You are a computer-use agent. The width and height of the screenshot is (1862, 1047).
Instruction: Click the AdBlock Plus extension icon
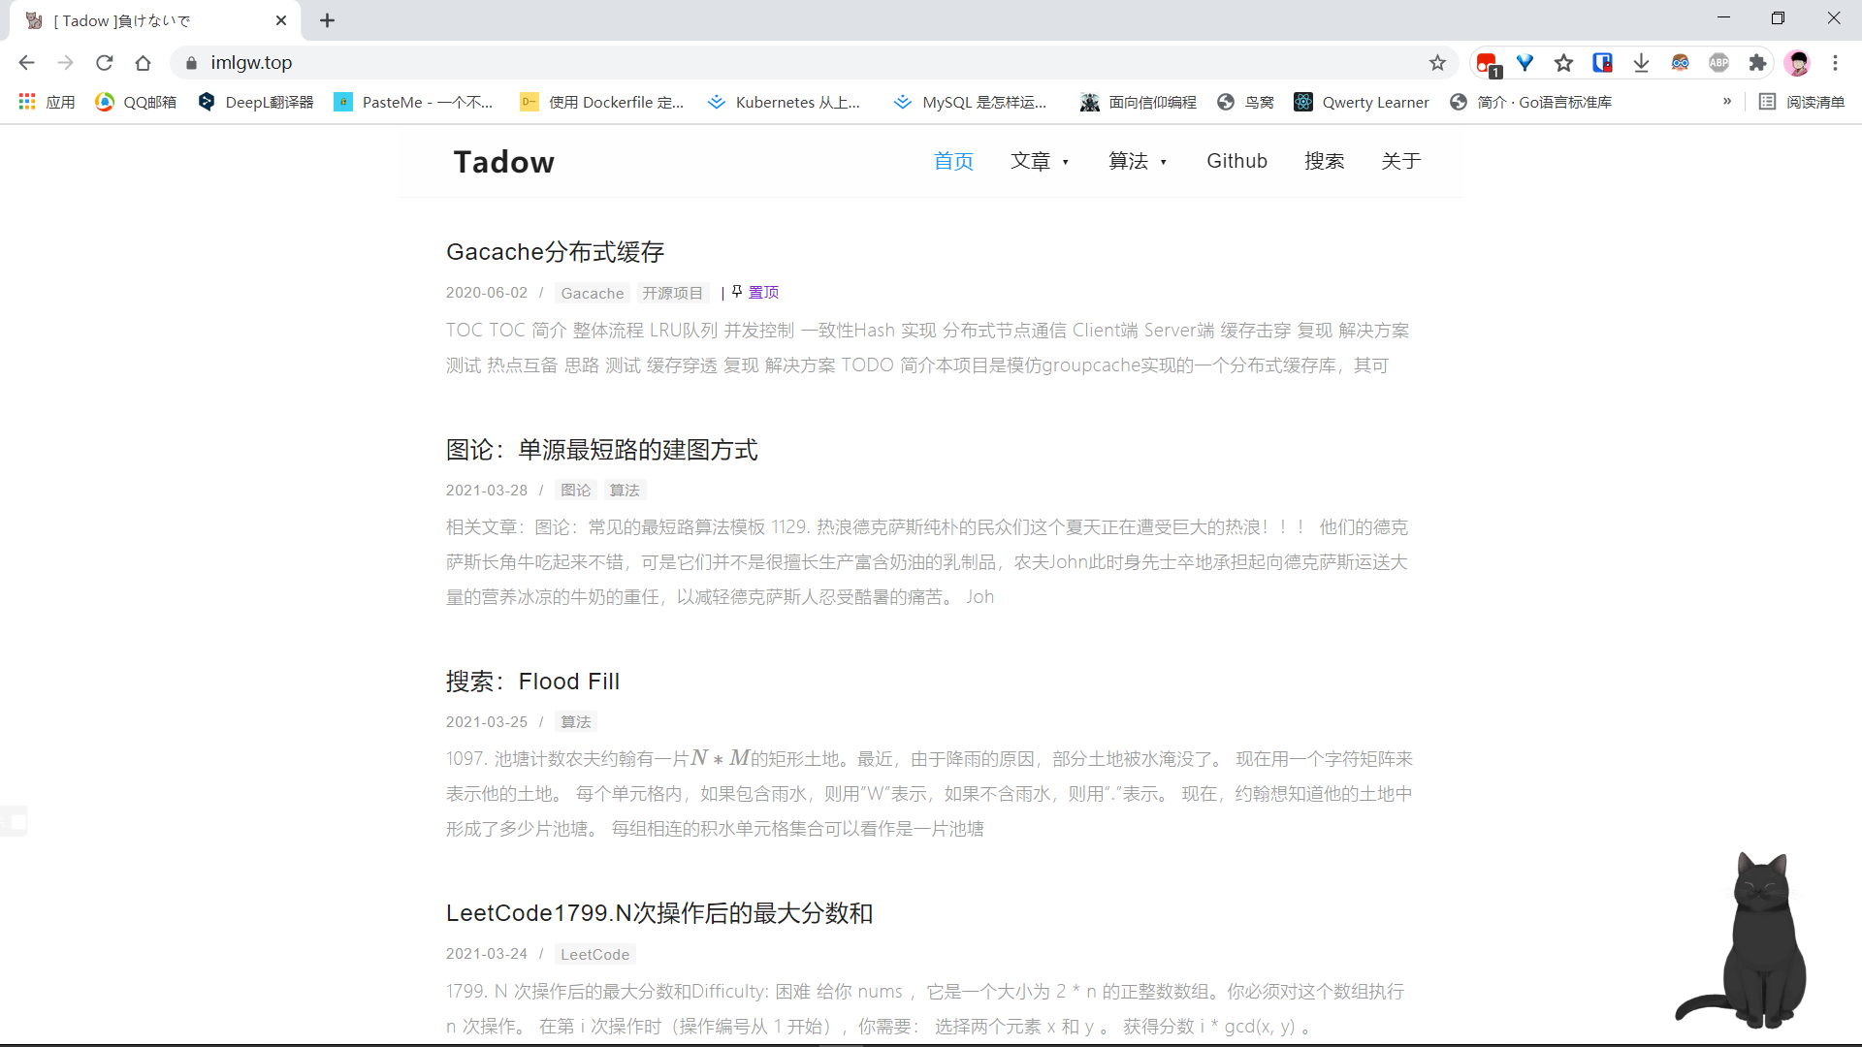pyautogui.click(x=1718, y=63)
